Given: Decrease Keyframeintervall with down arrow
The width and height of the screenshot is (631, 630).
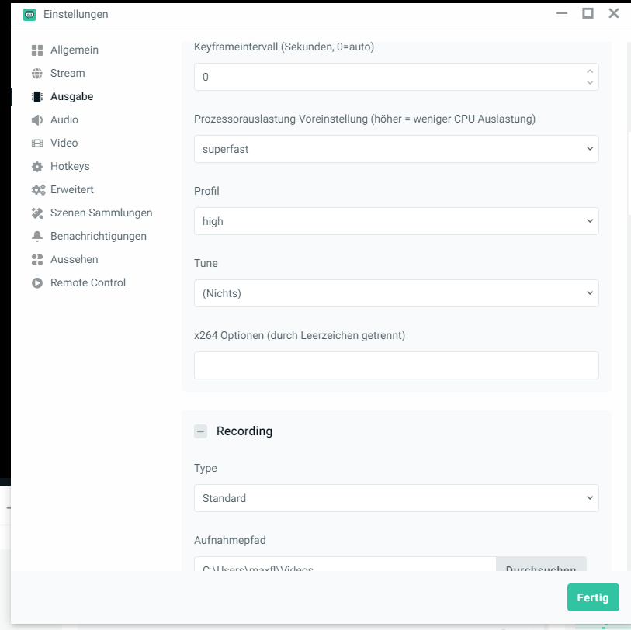Looking at the screenshot, I should pyautogui.click(x=590, y=82).
